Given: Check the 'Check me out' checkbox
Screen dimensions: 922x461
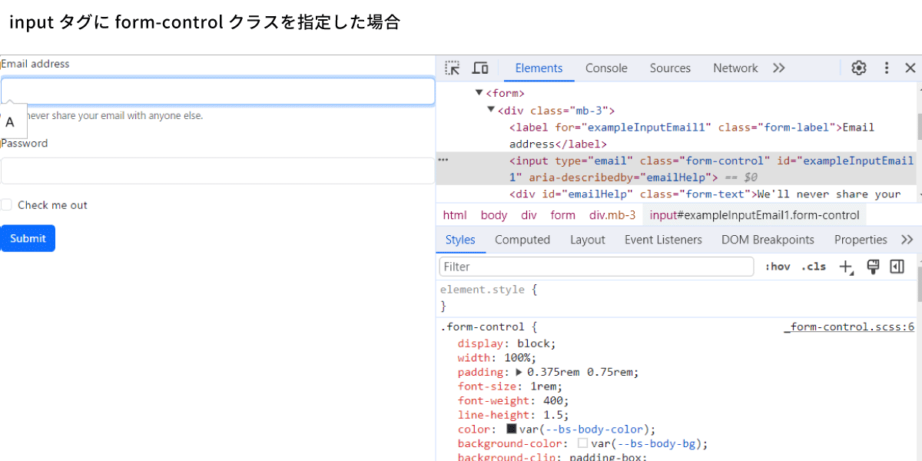Looking at the screenshot, I should pos(6,205).
